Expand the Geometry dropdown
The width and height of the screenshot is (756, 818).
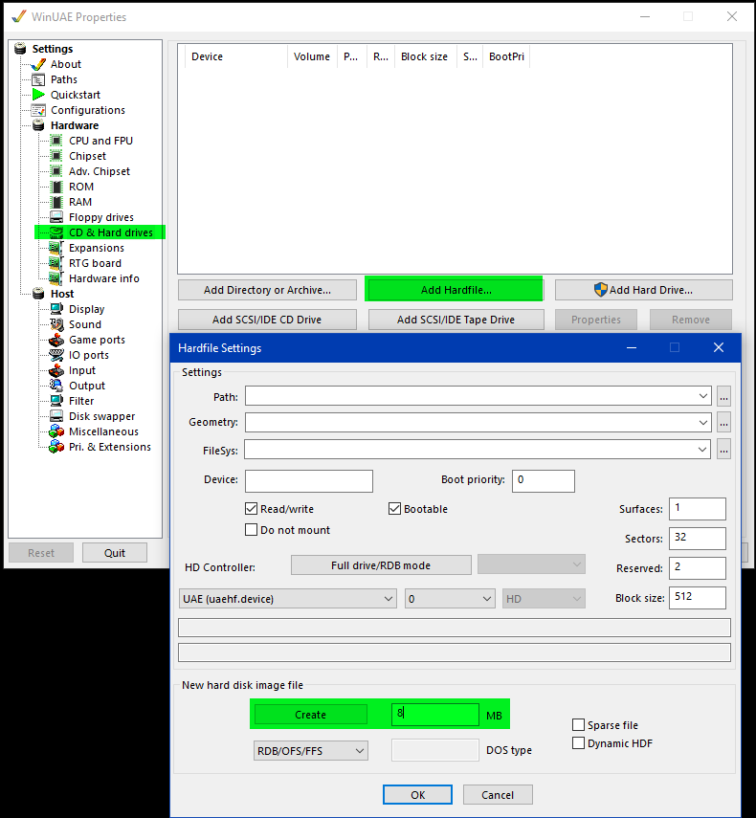coord(703,422)
